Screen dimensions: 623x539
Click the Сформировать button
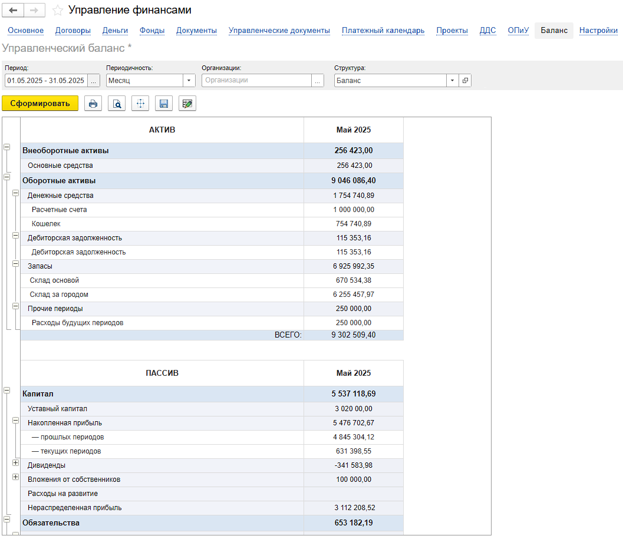(40, 103)
